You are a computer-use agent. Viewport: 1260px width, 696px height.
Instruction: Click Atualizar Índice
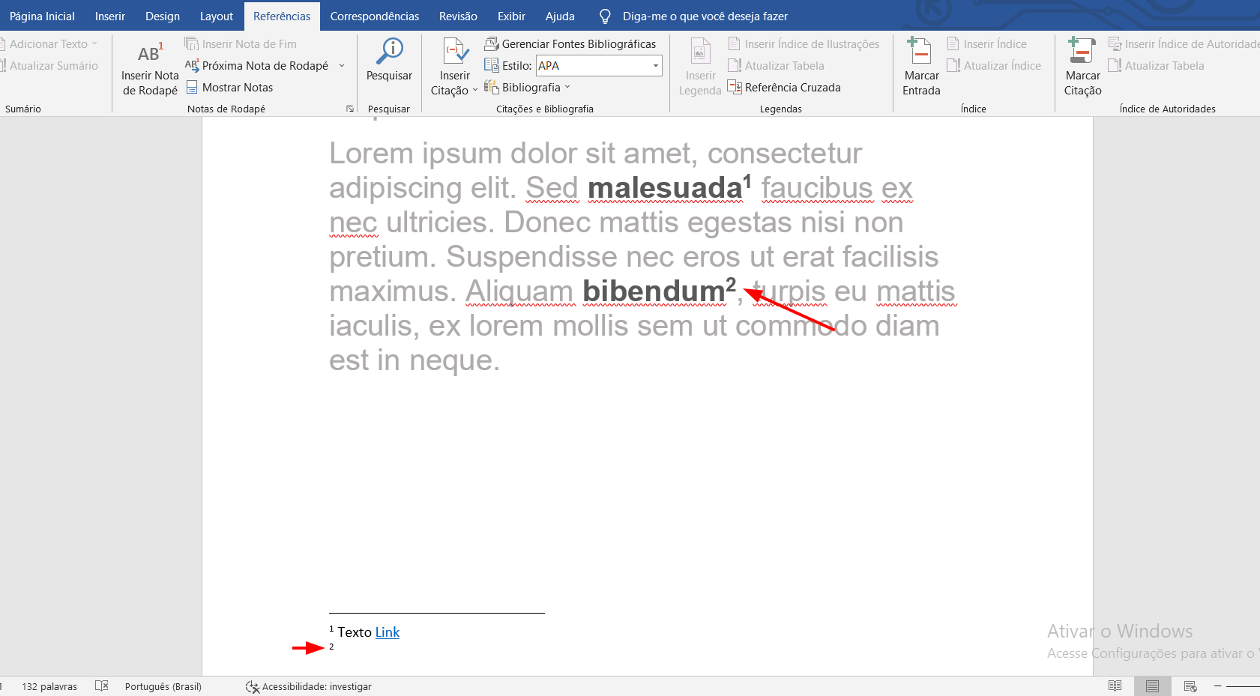pos(994,66)
